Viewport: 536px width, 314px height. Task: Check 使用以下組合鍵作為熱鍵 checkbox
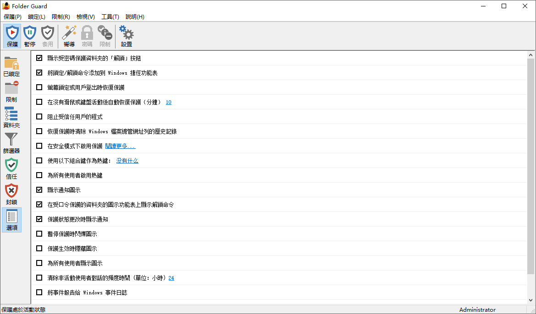point(39,160)
